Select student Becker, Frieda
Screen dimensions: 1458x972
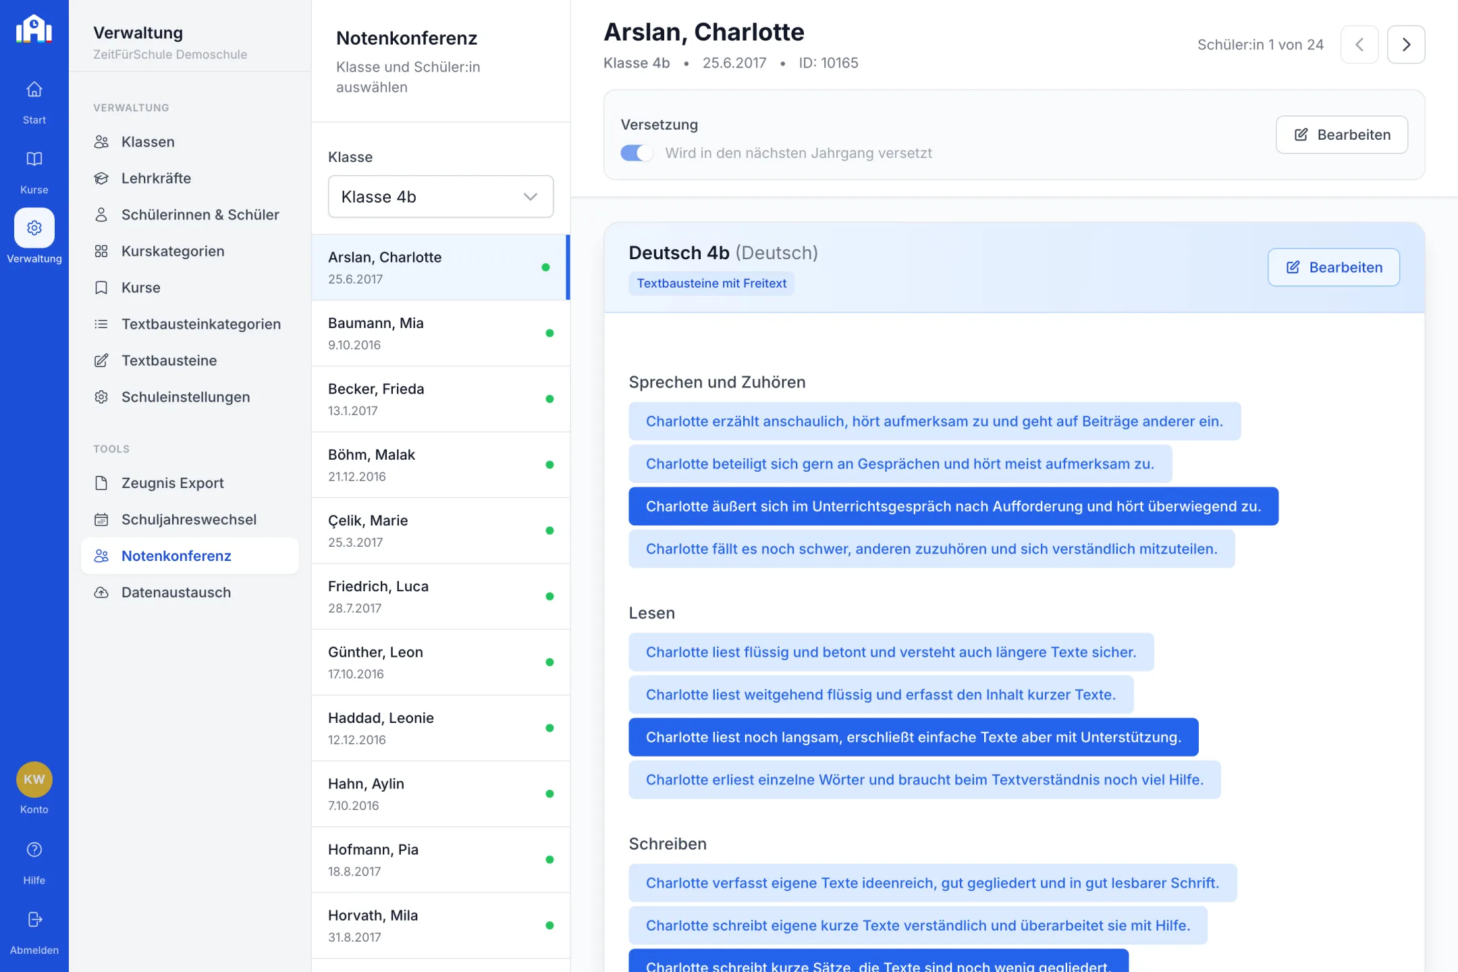(440, 399)
